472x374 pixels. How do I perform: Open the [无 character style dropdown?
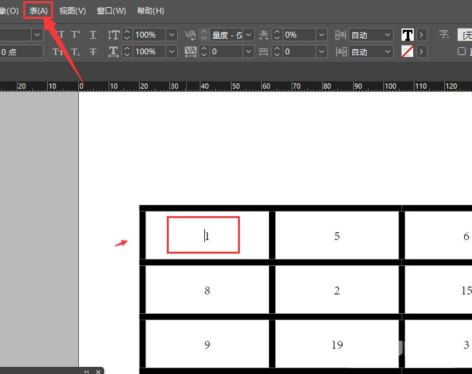464,35
